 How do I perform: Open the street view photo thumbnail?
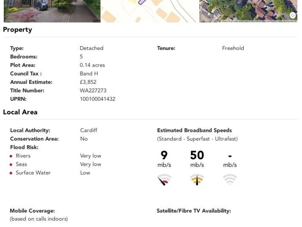coord(52,11)
